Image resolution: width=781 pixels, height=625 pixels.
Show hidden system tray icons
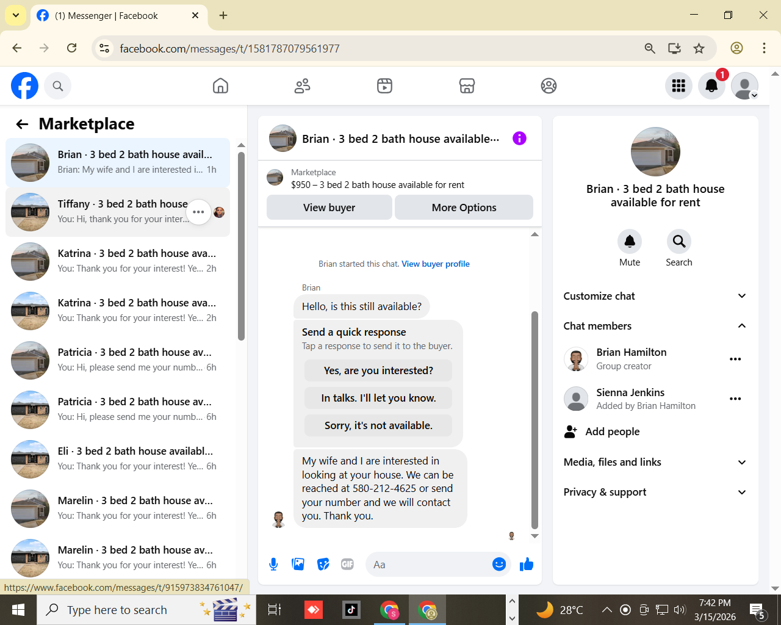pos(606,610)
